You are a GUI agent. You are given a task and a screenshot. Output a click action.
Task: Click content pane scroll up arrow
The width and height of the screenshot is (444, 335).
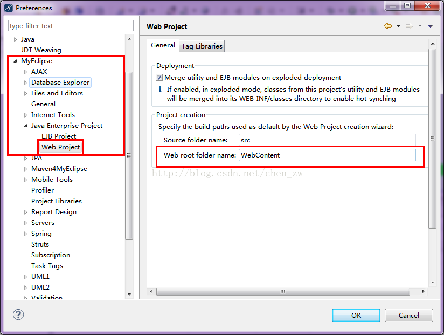pyautogui.click(x=432, y=44)
